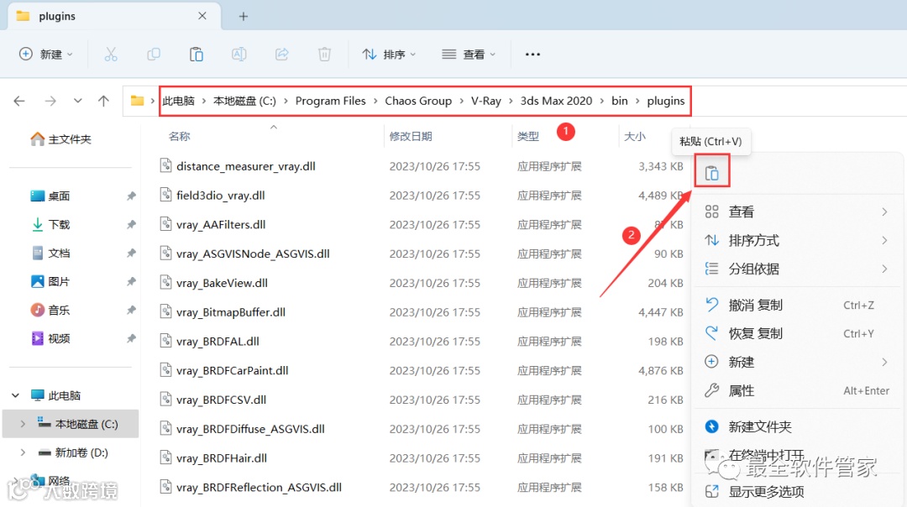
Task: Open 图片 in navigation pane
Action: tap(50, 281)
